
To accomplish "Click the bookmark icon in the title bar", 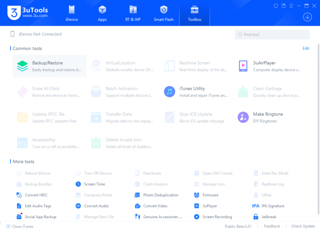I will click(x=283, y=6).
